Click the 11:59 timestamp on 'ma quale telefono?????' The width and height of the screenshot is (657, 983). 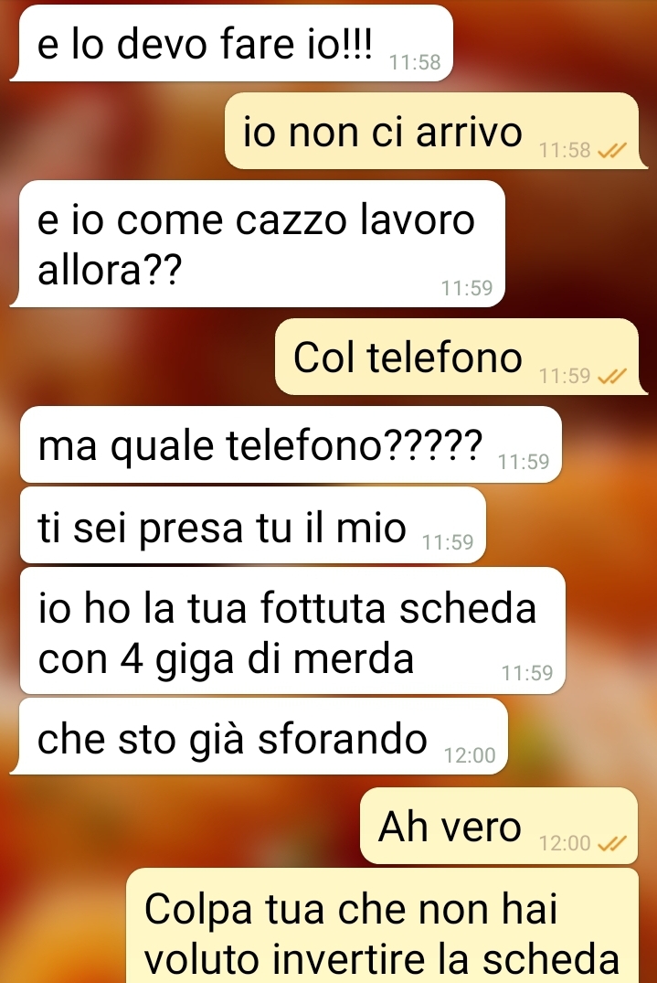[524, 462]
